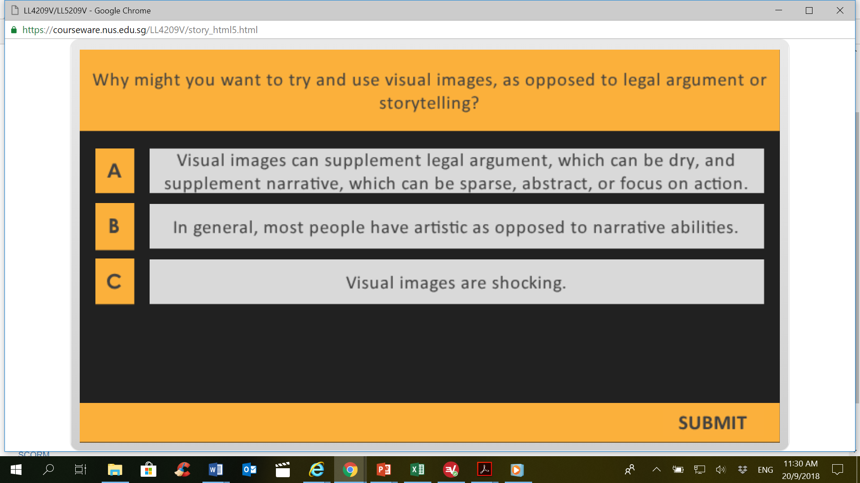Select answer option B letter box
This screenshot has width=860, height=483.
pos(115,226)
